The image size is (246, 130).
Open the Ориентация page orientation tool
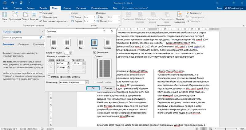(x=15, y=17)
